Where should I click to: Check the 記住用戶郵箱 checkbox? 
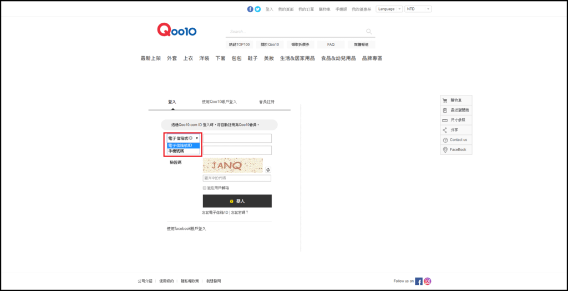(204, 188)
